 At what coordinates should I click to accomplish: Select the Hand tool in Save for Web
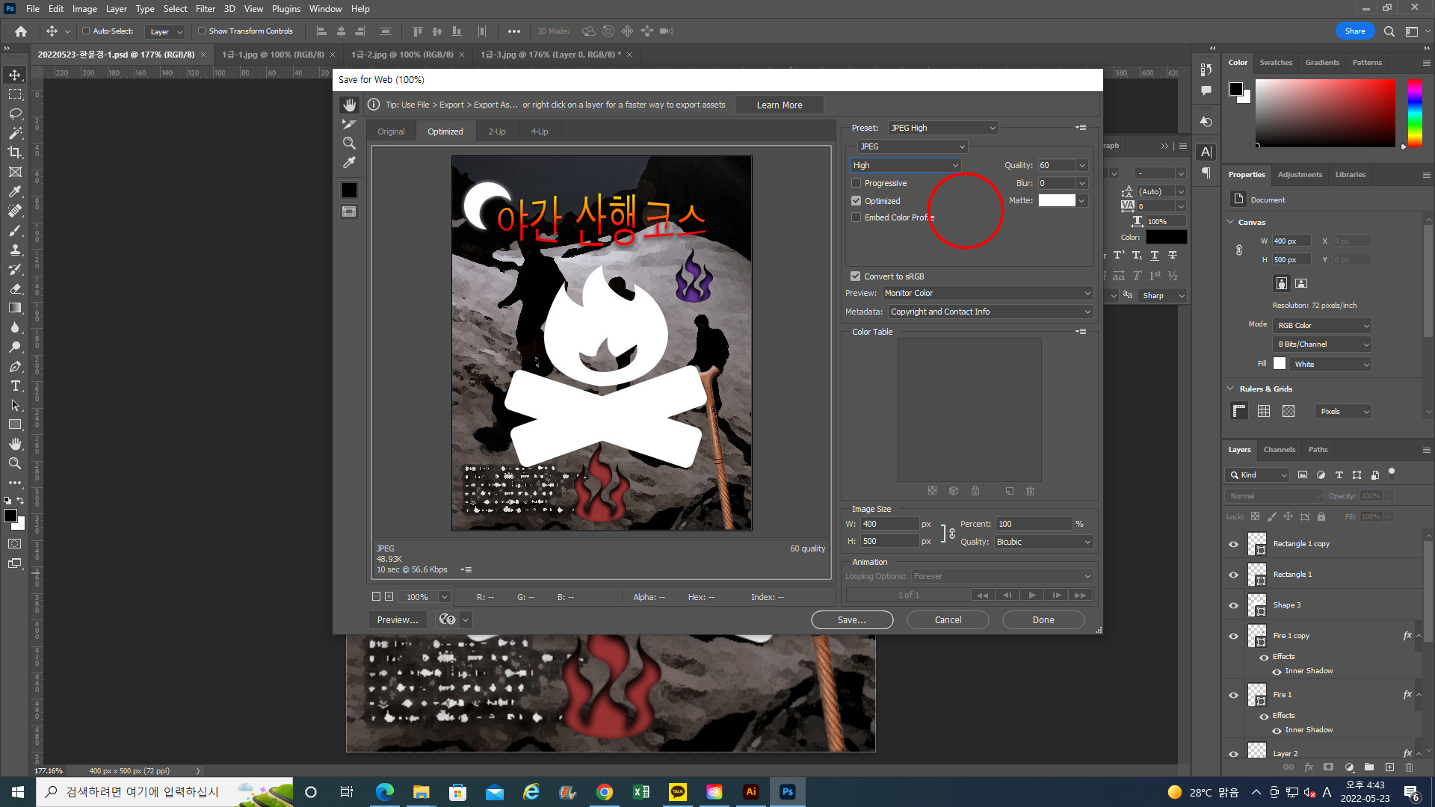click(x=349, y=105)
